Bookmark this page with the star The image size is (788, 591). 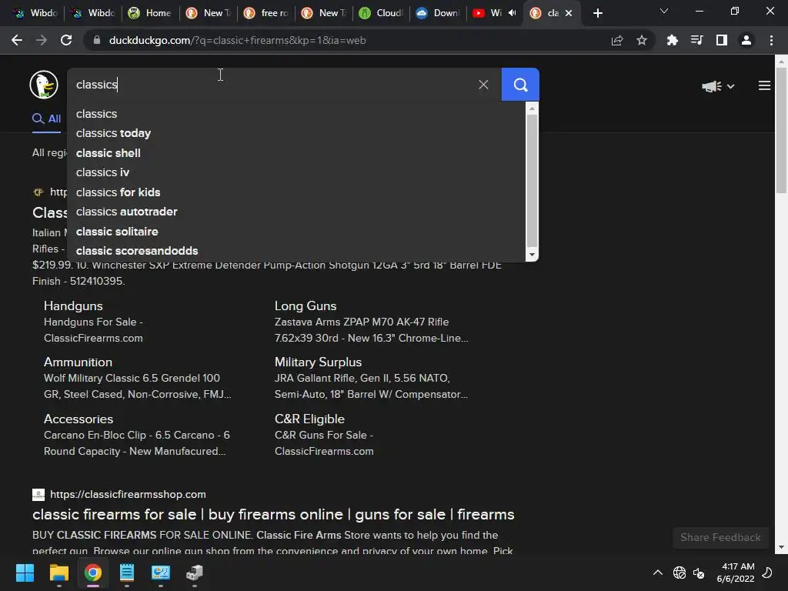pyautogui.click(x=642, y=40)
